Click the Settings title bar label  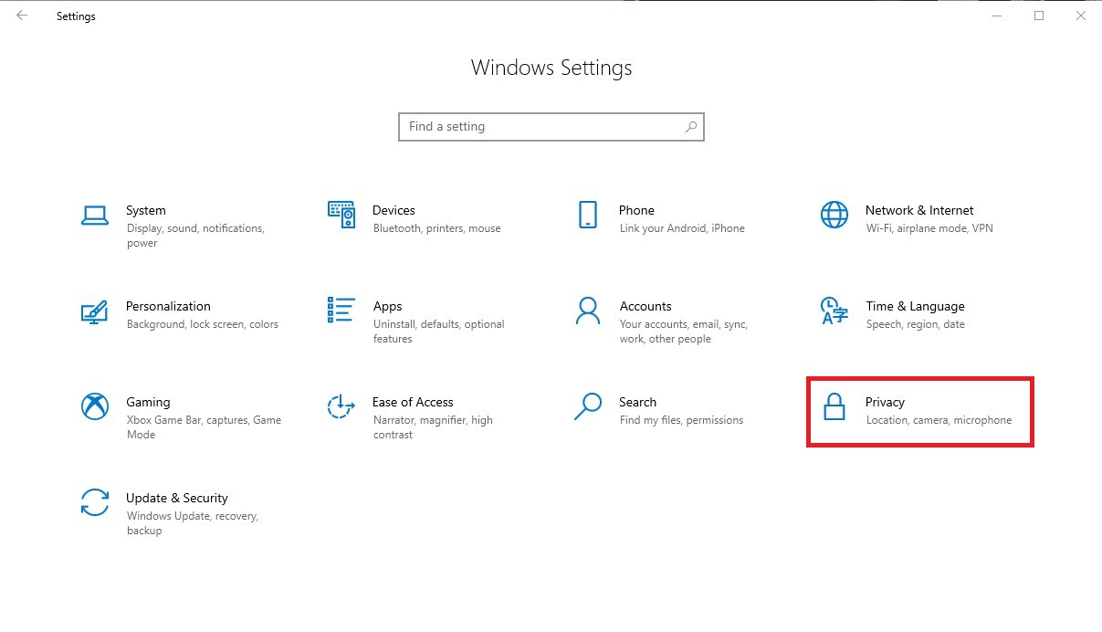[x=76, y=16]
